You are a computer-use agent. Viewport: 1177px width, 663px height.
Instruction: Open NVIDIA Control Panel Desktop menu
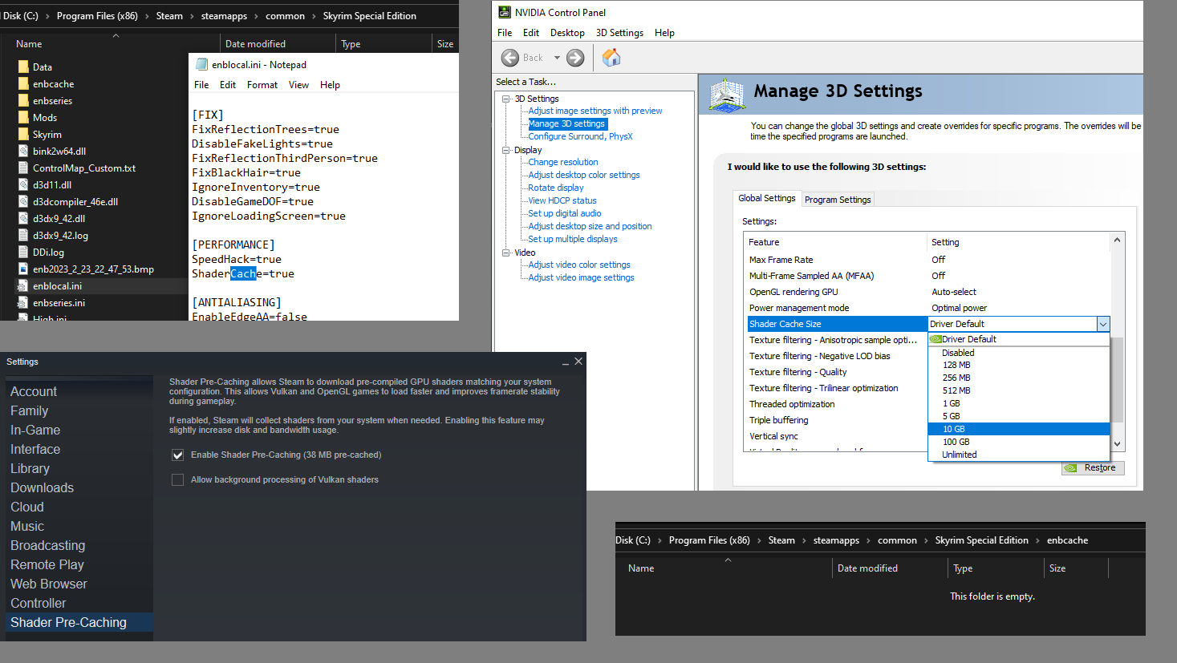pos(567,33)
